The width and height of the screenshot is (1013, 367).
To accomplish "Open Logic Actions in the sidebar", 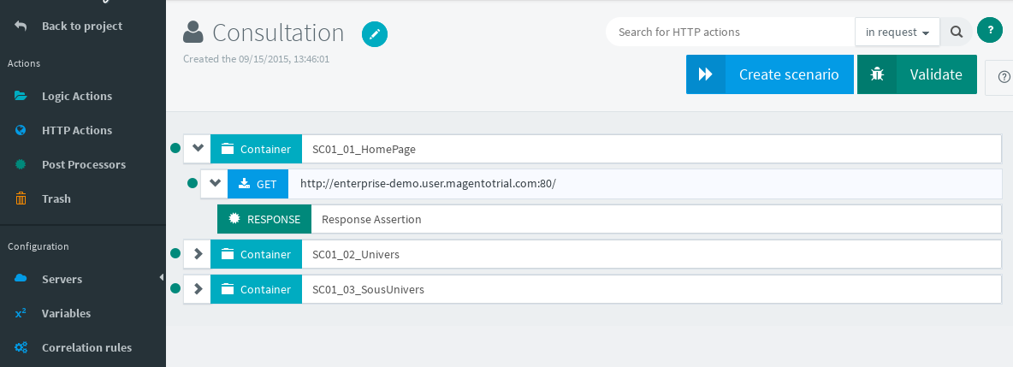I will coord(76,96).
